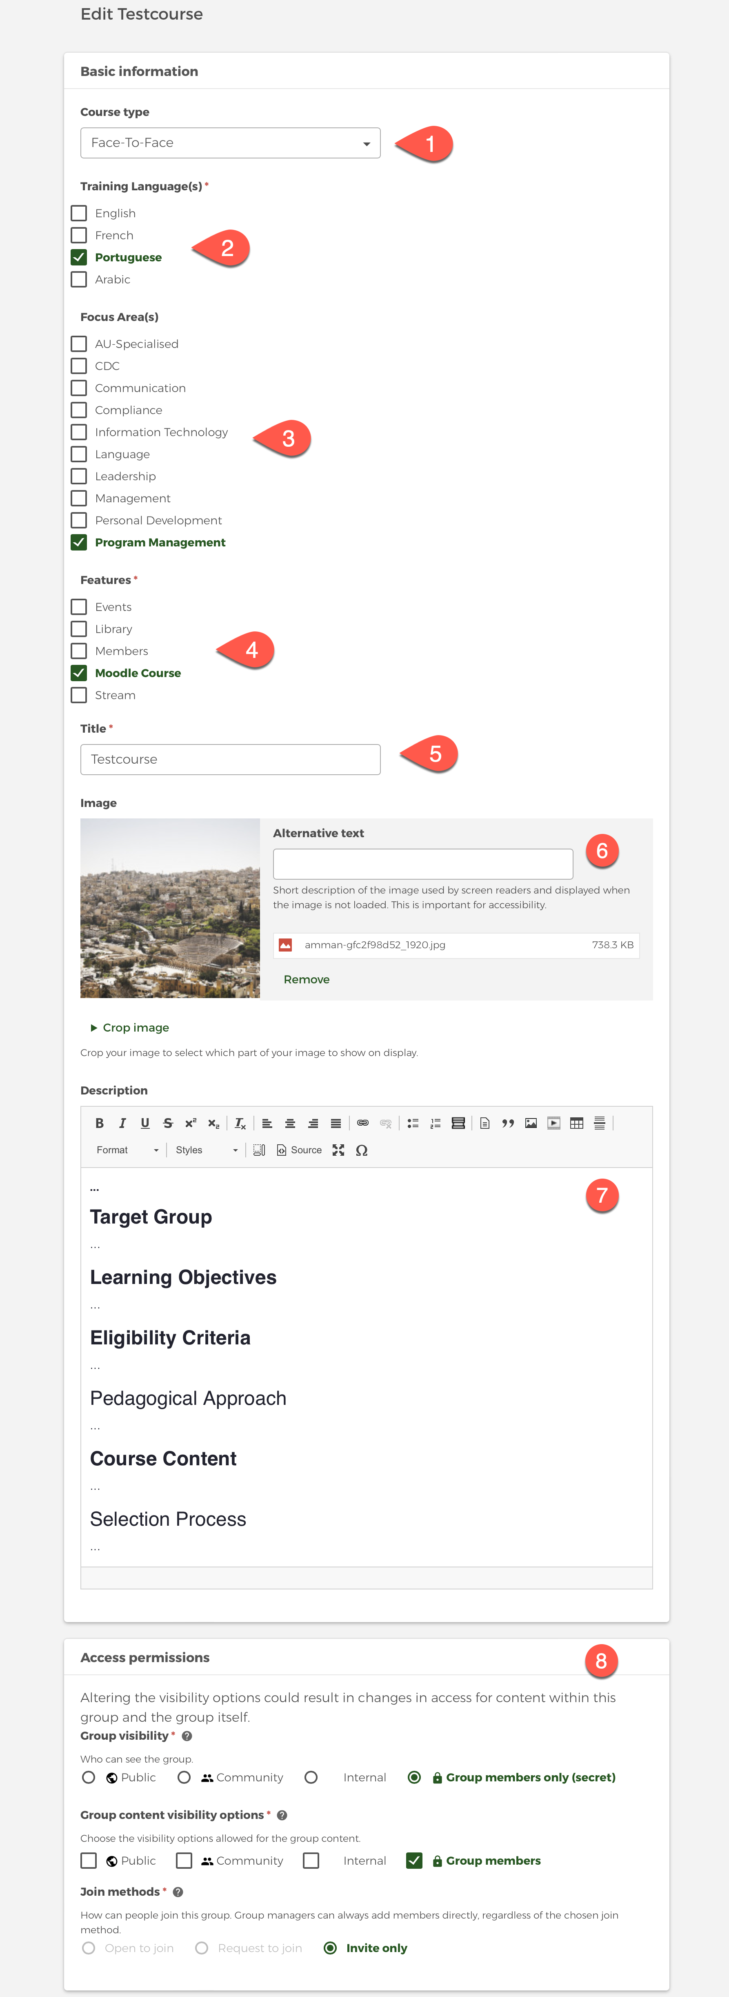Apply subscript formatting

(x=214, y=1123)
